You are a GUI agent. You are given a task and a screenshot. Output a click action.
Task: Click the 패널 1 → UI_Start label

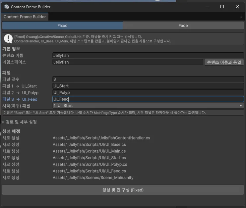[20, 86]
